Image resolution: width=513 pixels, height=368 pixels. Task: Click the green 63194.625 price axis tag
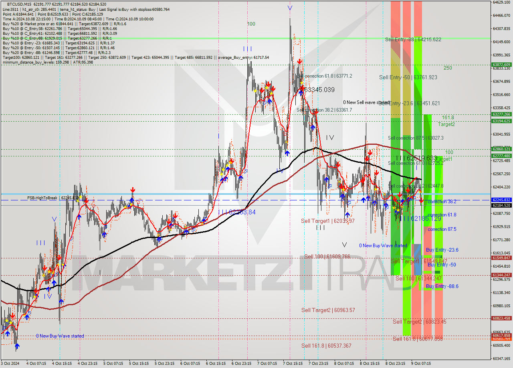click(501, 121)
